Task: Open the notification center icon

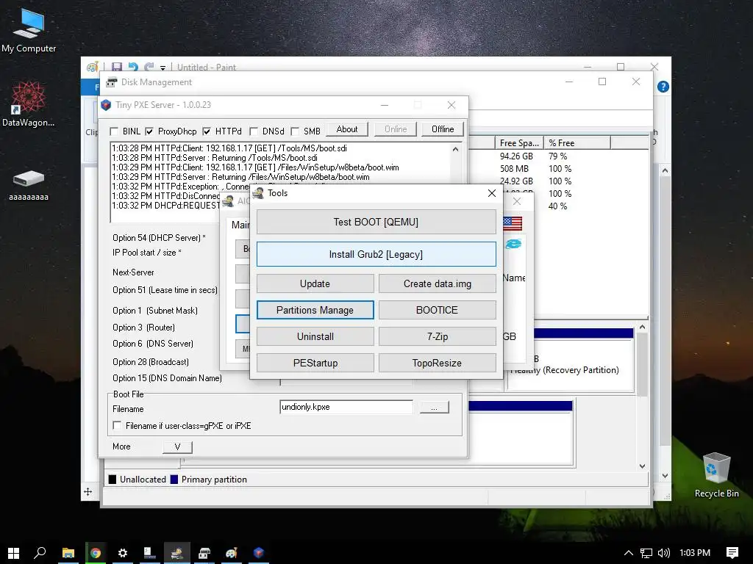Action: (732, 553)
